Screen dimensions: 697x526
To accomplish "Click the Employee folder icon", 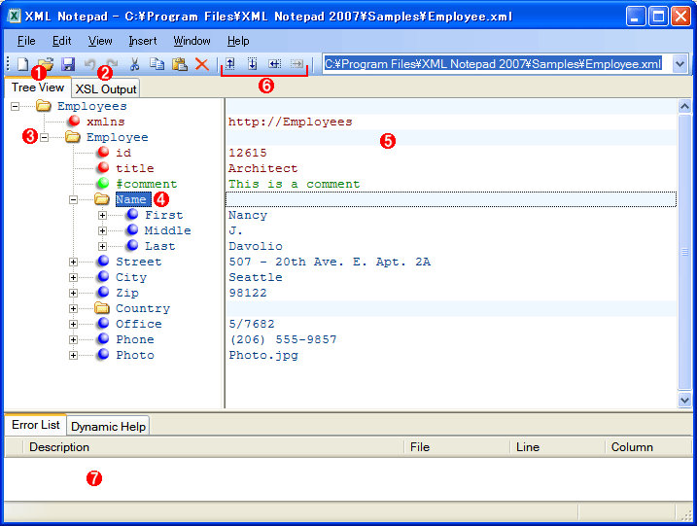I will point(73,136).
